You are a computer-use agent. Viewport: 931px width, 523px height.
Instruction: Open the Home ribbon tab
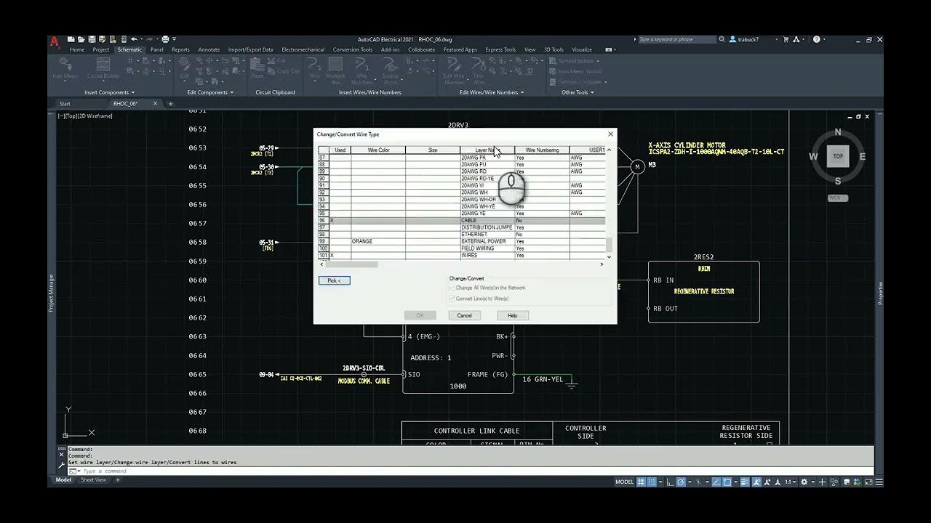tap(77, 49)
